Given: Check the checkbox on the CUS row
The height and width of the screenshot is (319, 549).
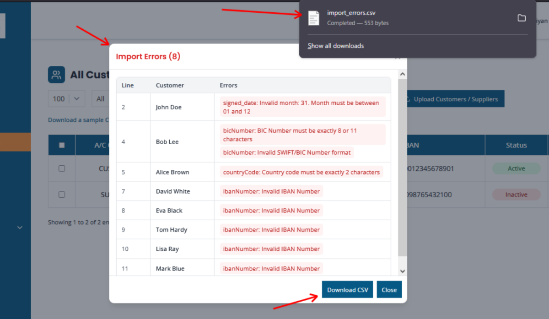Looking at the screenshot, I should pyautogui.click(x=61, y=168).
